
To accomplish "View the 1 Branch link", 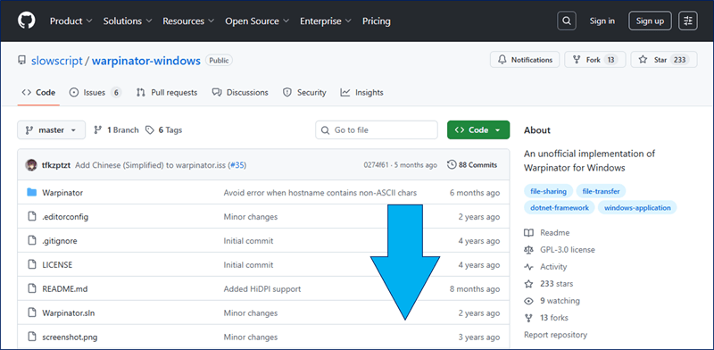I will coord(116,129).
